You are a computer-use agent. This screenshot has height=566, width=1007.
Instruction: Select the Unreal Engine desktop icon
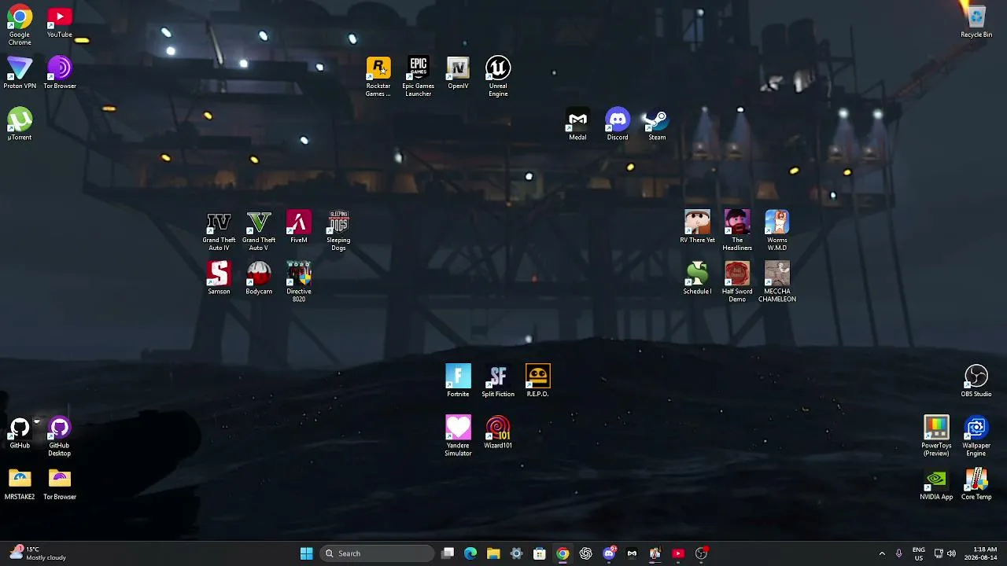click(498, 77)
